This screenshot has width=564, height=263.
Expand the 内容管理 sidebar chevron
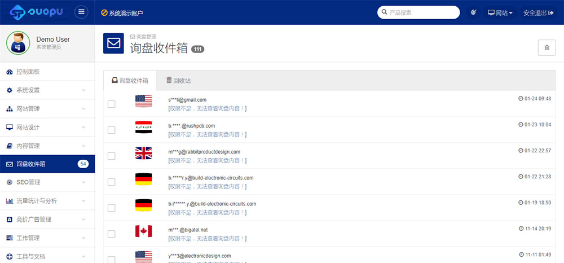pyautogui.click(x=83, y=146)
